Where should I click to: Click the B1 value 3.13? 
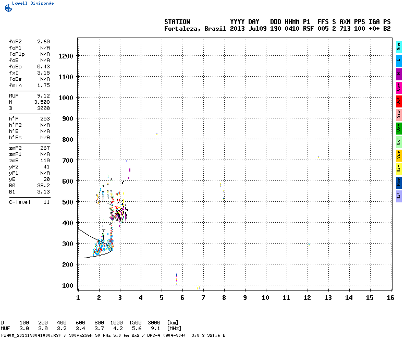pyautogui.click(x=43, y=192)
